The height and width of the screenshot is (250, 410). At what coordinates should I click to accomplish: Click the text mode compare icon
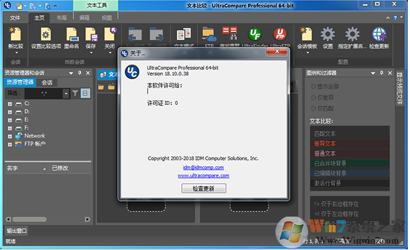tap(184, 34)
